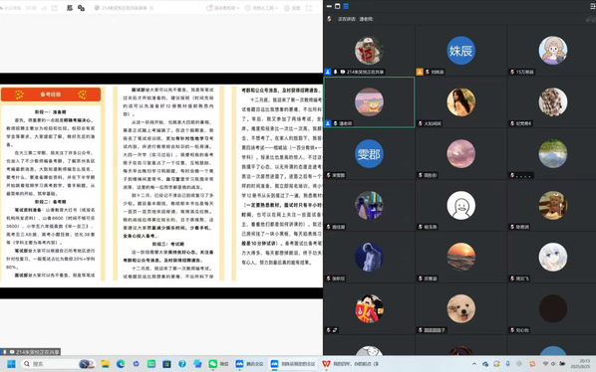Switch to the WPS document taskbar item
596x372 pixels.
point(350,364)
